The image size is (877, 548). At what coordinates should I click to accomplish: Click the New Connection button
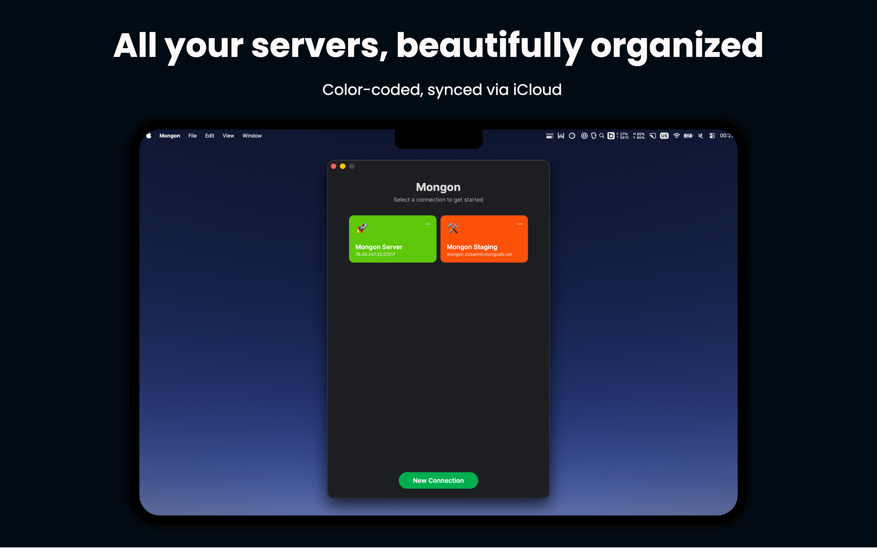[x=438, y=480]
